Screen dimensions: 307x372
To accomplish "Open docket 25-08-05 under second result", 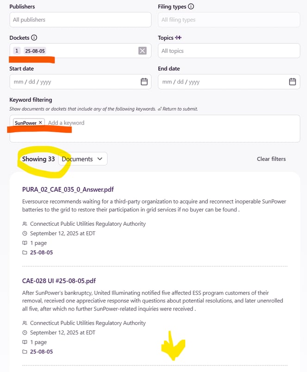I will click(x=41, y=352).
